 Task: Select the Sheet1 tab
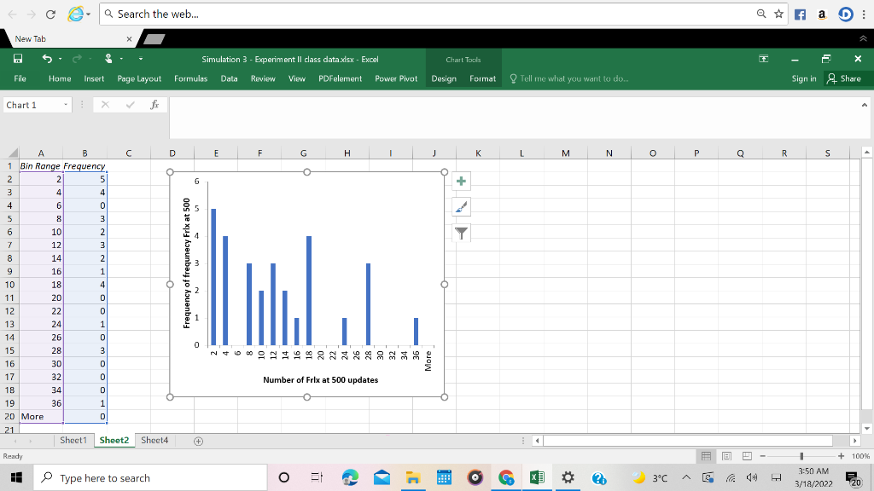click(x=73, y=441)
